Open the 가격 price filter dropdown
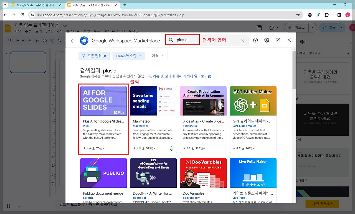This screenshot has width=355, height=214. pos(158,56)
